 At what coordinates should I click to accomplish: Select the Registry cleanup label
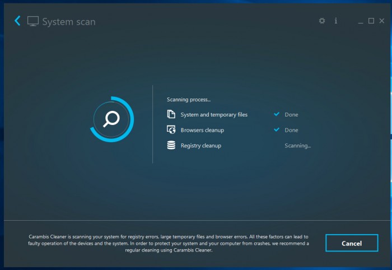click(200, 146)
